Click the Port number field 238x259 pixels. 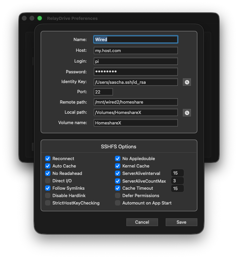103,92
